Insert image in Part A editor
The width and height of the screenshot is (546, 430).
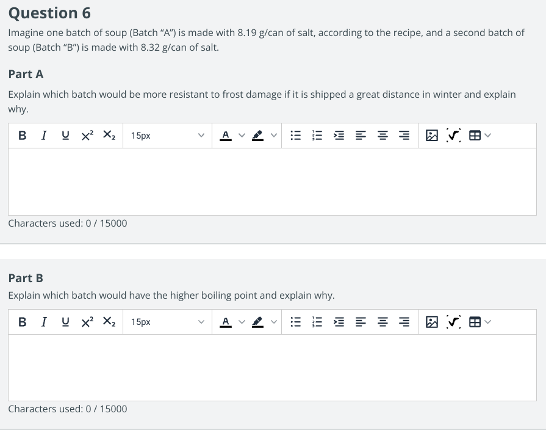click(x=432, y=136)
